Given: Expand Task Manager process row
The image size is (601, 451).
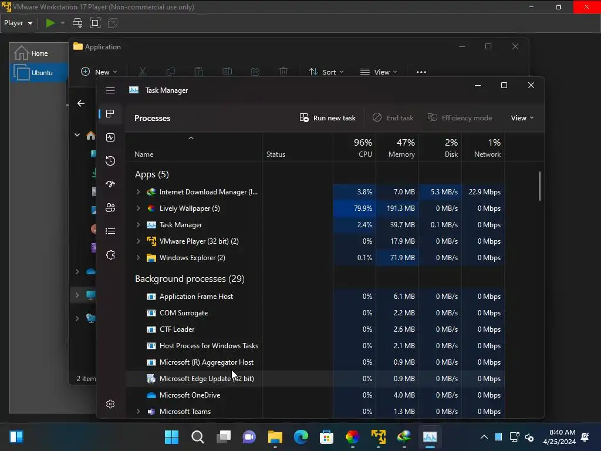Looking at the screenshot, I should pos(139,225).
